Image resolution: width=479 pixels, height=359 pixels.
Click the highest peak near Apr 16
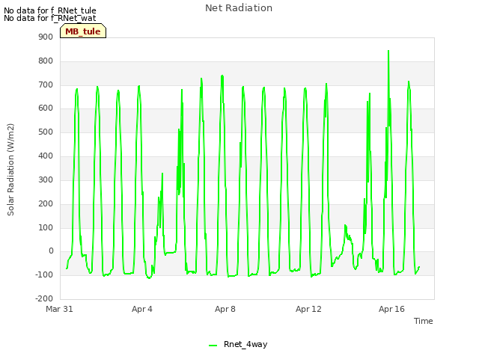(388, 51)
